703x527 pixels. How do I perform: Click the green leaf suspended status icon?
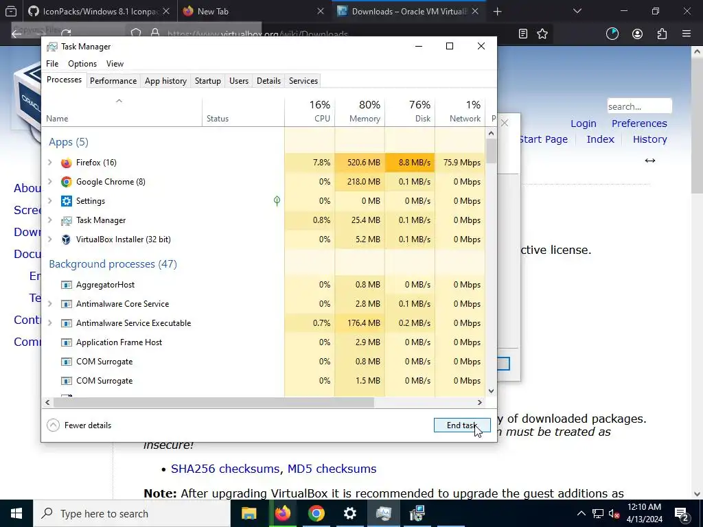(277, 201)
